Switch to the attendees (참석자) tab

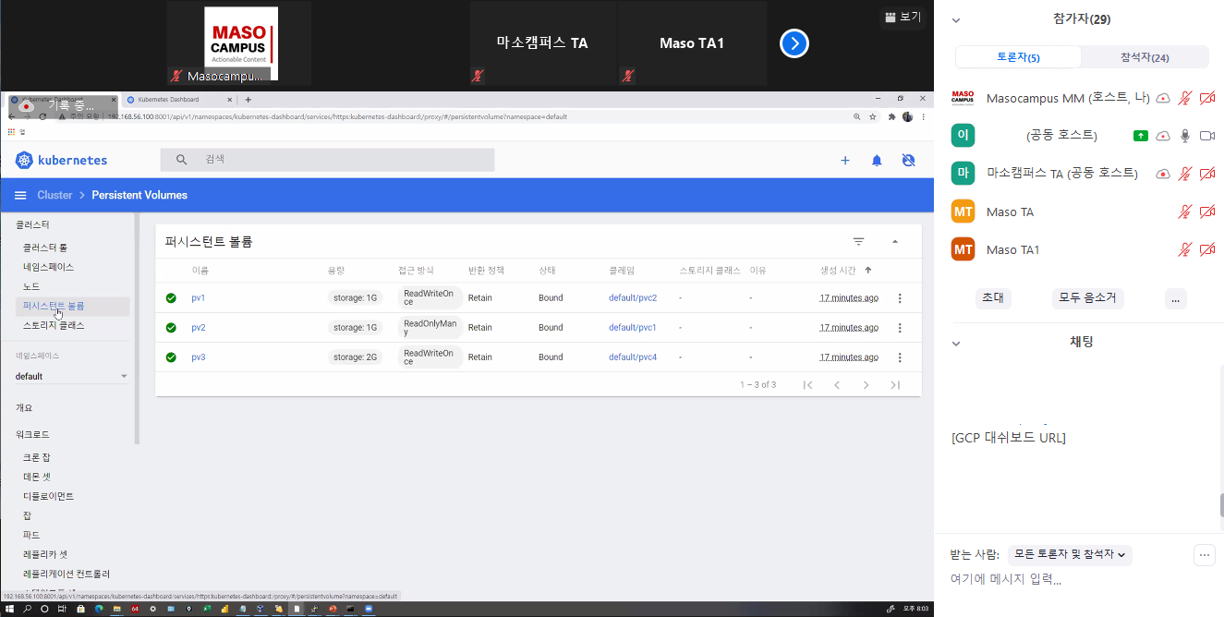click(x=1145, y=57)
